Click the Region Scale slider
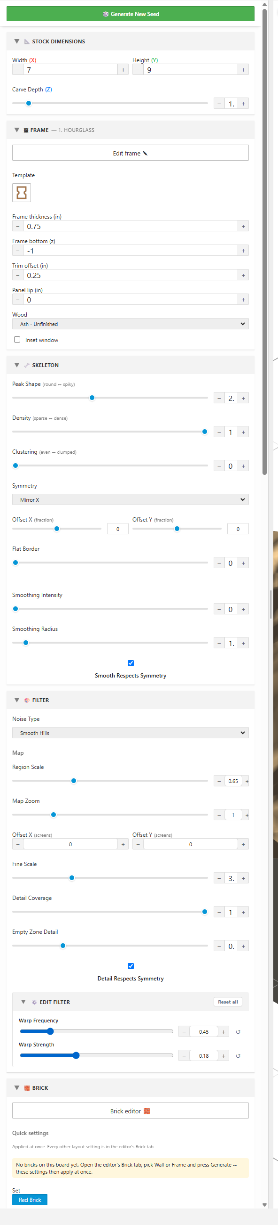Viewport: 278px width, 1225px height. pos(110,781)
